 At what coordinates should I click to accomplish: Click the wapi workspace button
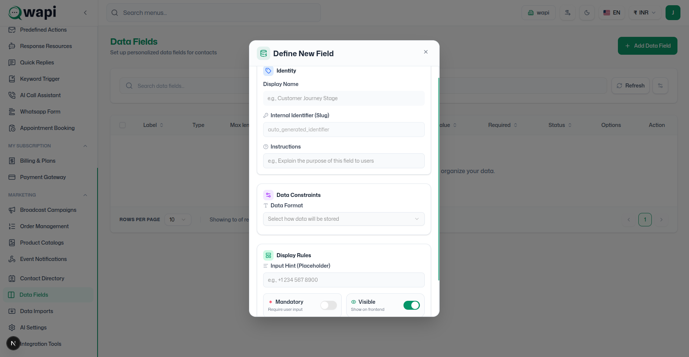pyautogui.click(x=539, y=13)
